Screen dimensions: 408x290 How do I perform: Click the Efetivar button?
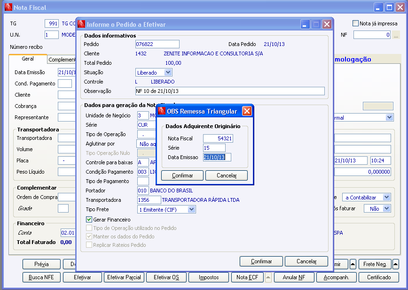click(x=82, y=277)
